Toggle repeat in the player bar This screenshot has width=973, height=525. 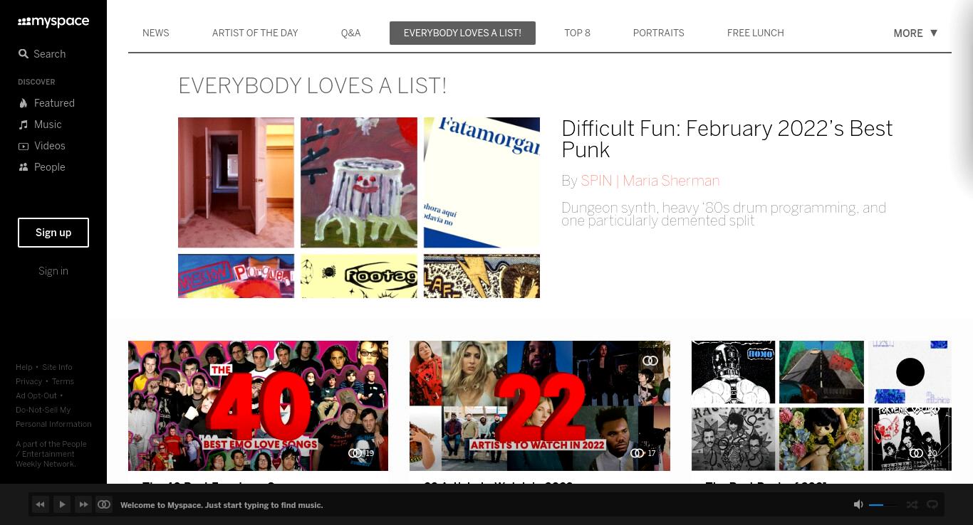[932, 504]
